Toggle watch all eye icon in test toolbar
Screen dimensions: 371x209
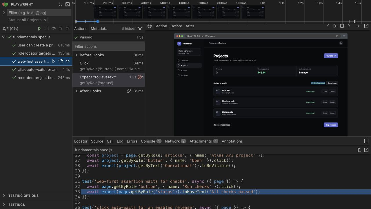[54, 28]
